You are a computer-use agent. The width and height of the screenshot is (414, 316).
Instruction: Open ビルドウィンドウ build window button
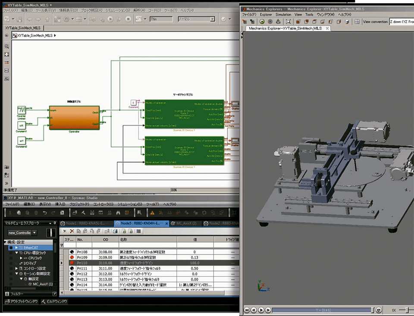(x=54, y=301)
